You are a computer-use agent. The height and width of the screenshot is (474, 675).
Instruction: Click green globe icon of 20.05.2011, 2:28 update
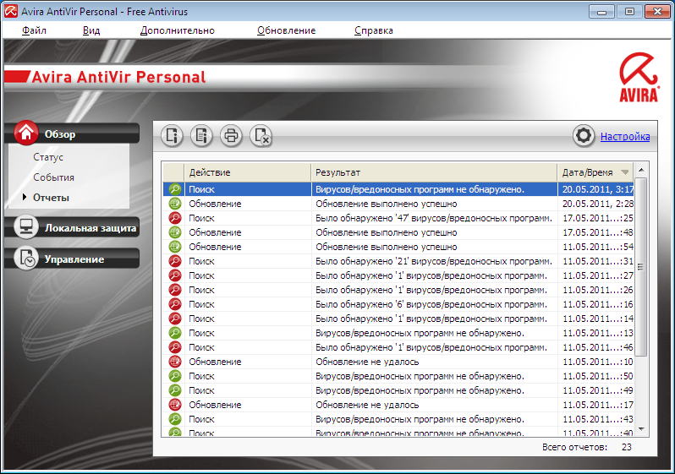coord(175,204)
